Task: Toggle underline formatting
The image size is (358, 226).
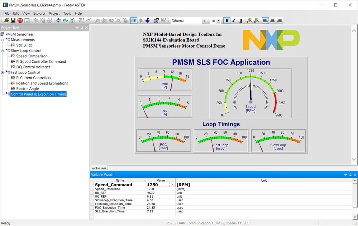Action: [241, 20]
